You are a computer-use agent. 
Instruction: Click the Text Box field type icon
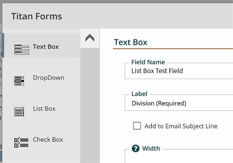tap(22, 49)
